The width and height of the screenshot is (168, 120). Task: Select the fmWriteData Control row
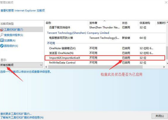point(105,62)
